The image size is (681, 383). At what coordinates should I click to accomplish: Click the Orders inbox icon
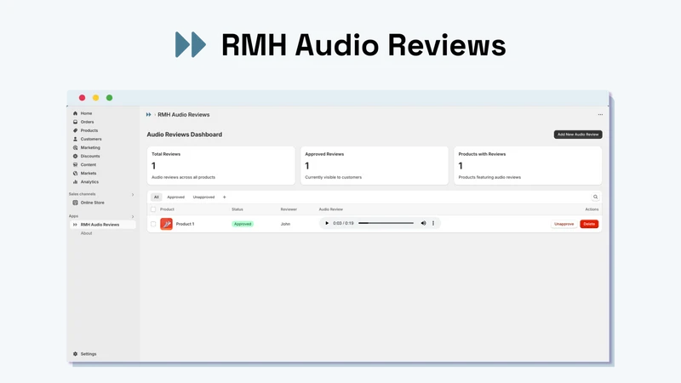pyautogui.click(x=75, y=122)
